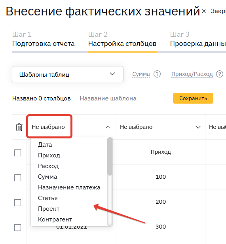Tick the checkbox in the first table row
The image size is (226, 244).
[17, 153]
